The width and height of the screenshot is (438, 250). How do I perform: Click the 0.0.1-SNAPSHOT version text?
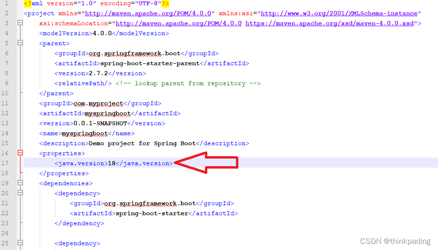(100, 123)
